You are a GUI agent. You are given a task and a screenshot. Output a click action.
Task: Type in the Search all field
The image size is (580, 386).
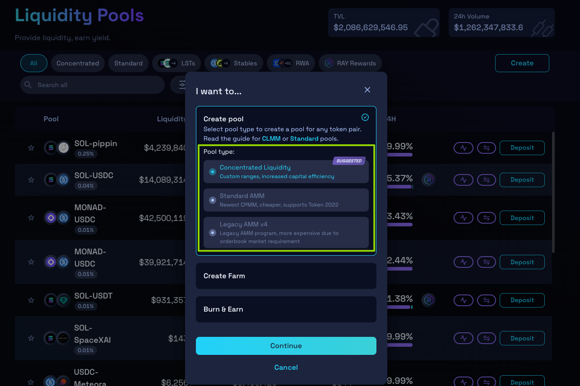pos(97,85)
